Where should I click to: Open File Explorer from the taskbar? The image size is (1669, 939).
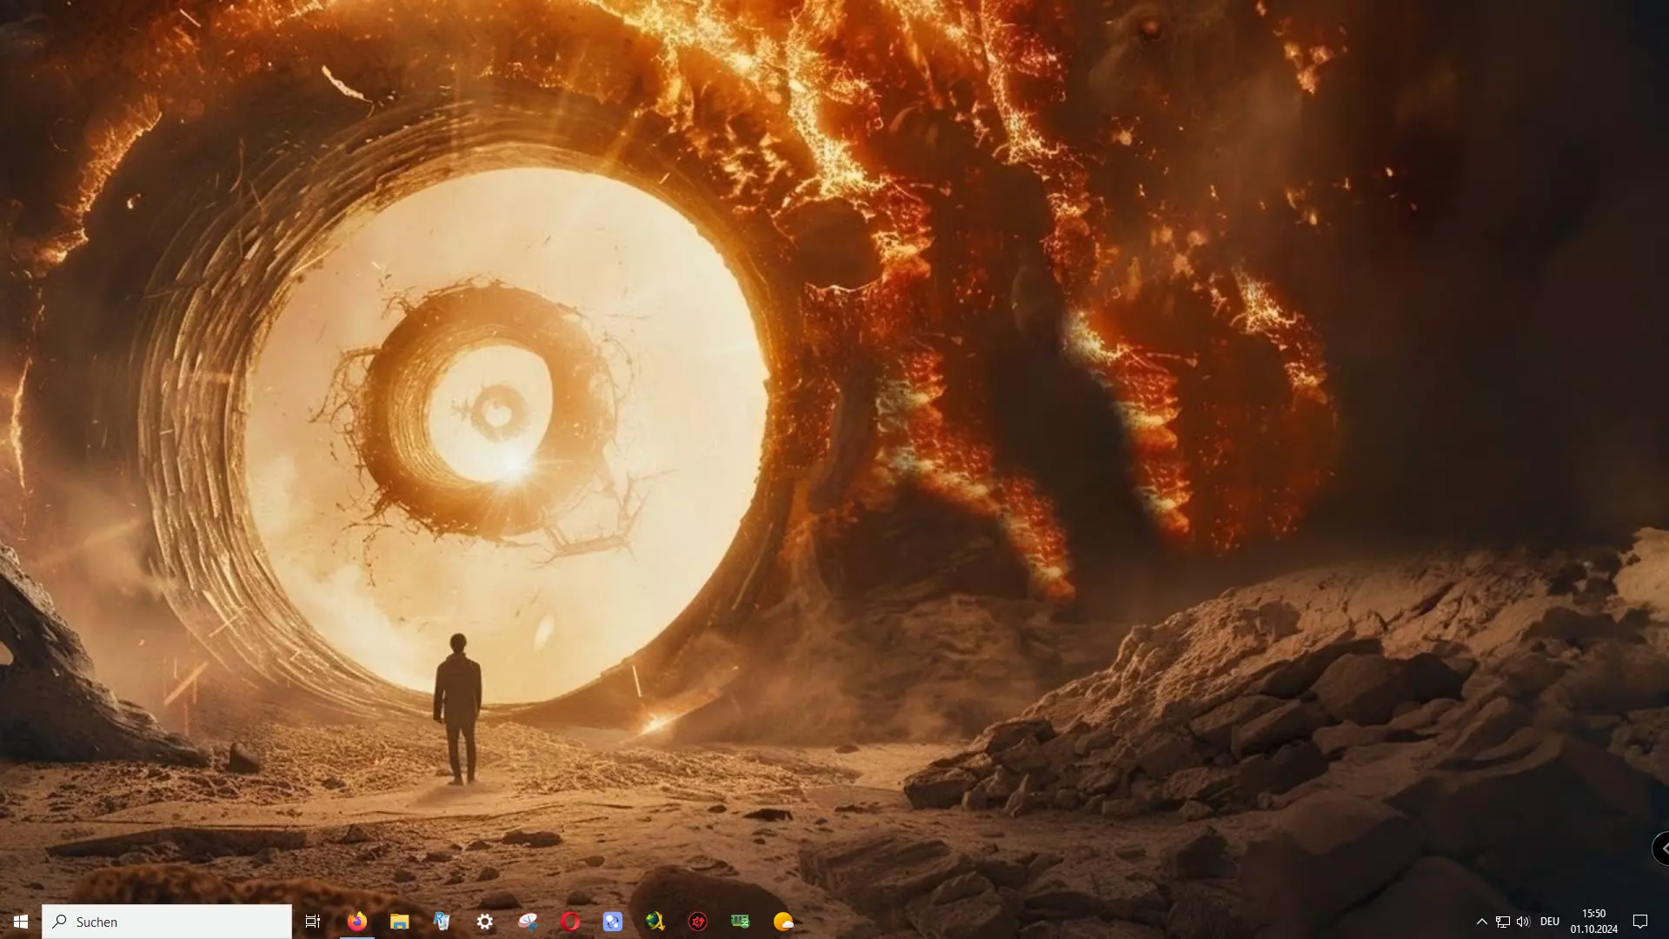(x=400, y=922)
